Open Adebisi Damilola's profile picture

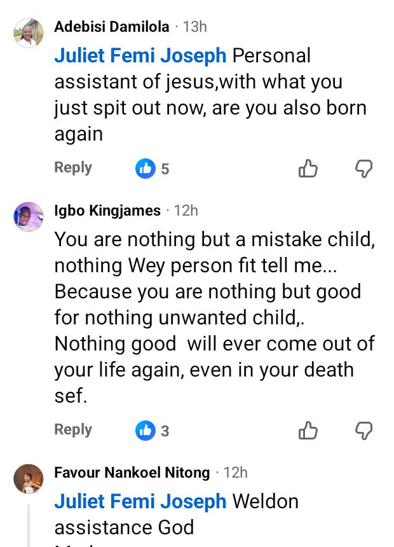(x=29, y=32)
